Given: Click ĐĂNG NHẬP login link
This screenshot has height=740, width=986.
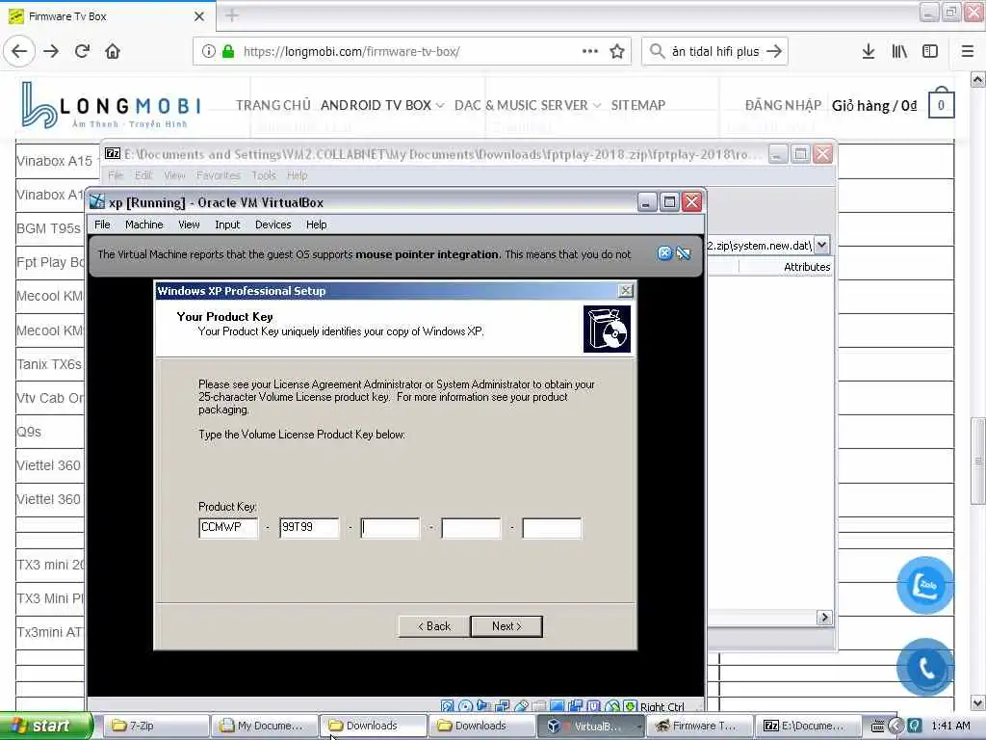Looking at the screenshot, I should pyautogui.click(x=783, y=105).
